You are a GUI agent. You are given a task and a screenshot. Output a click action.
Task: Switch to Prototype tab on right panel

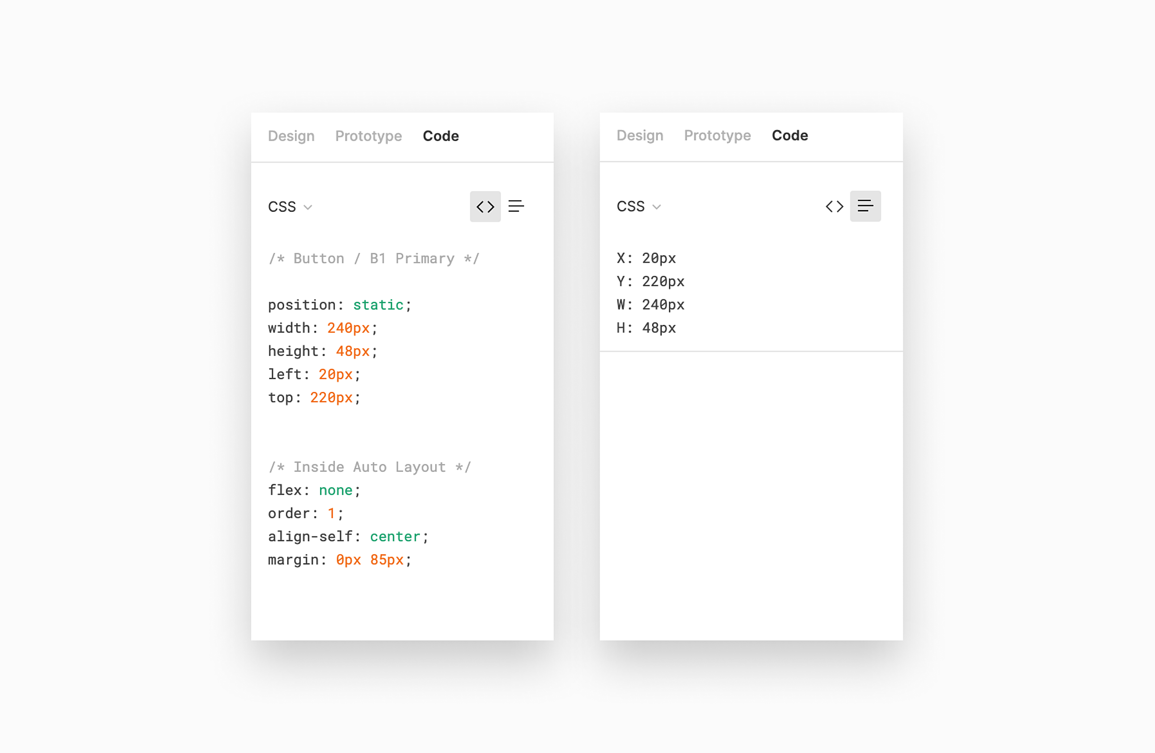(x=717, y=135)
